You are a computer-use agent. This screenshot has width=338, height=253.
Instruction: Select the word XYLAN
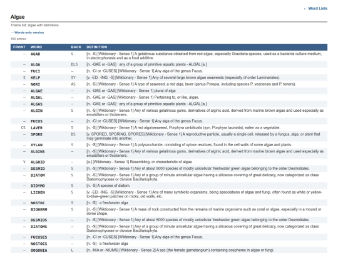[x=37, y=145]
